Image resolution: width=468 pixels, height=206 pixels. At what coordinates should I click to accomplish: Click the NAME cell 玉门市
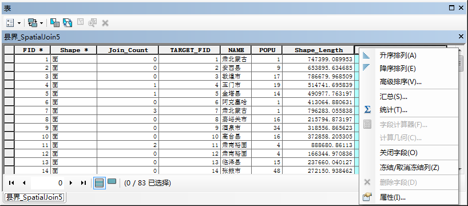pos(236,85)
